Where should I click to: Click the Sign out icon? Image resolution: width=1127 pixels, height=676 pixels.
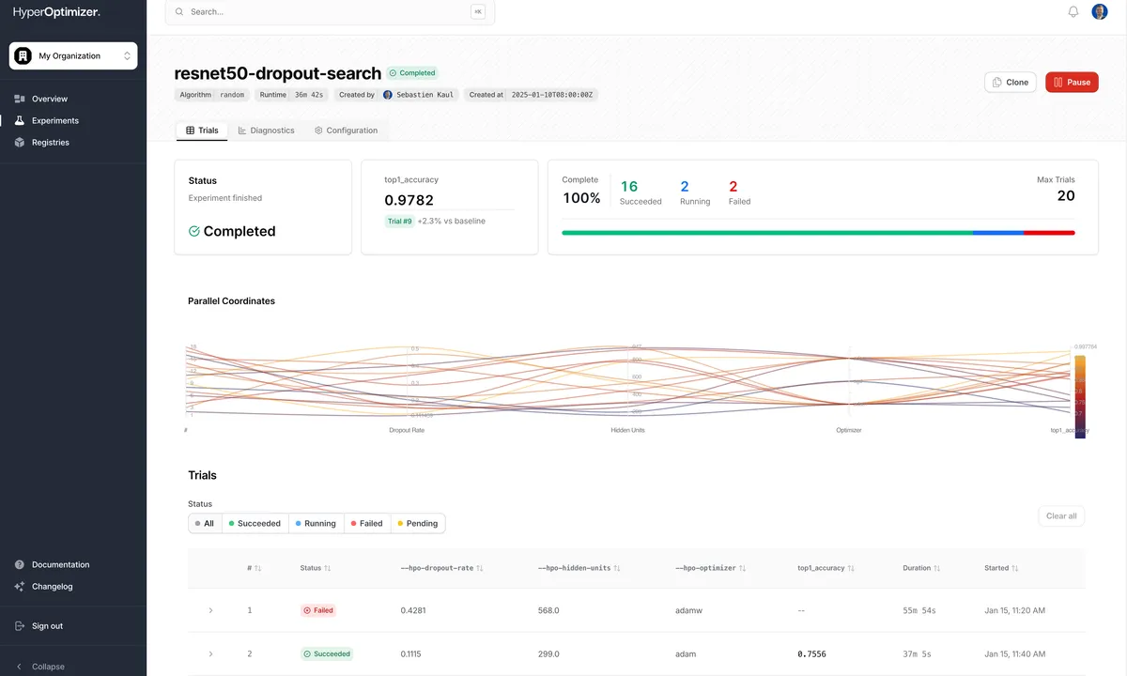(19, 625)
